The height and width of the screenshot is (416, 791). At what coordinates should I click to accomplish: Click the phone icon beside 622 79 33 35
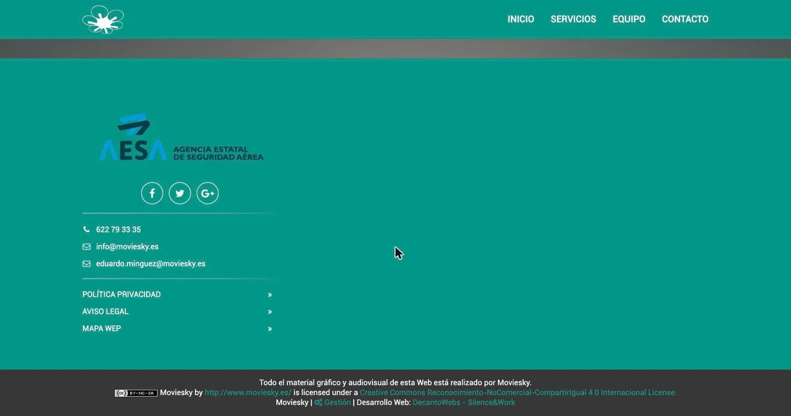(86, 230)
